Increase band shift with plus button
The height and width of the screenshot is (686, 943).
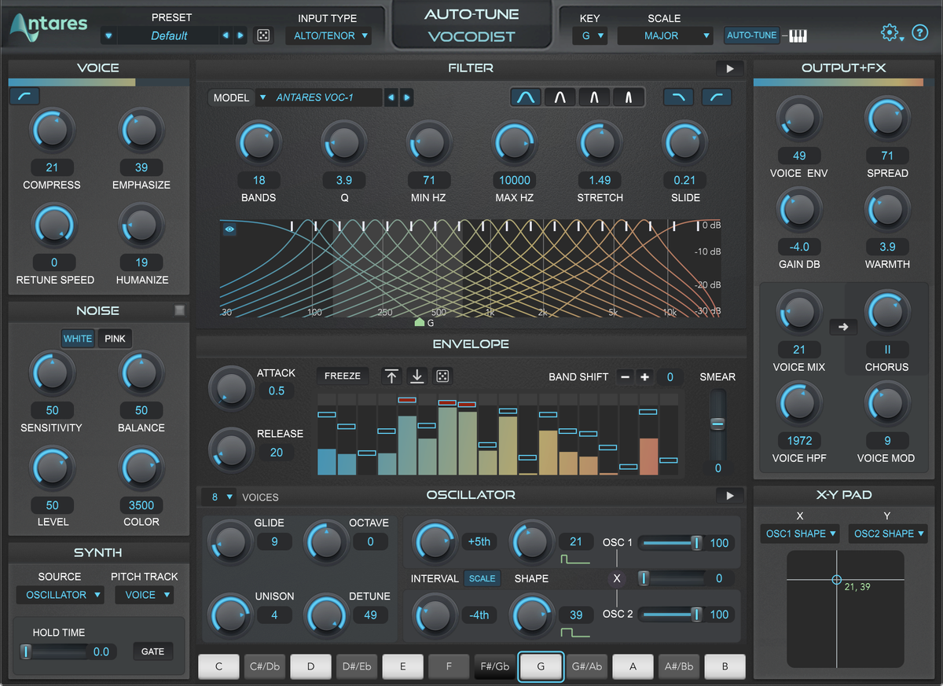pyautogui.click(x=644, y=376)
